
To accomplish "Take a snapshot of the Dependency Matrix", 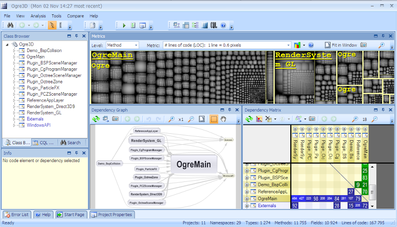I will pos(312,119).
